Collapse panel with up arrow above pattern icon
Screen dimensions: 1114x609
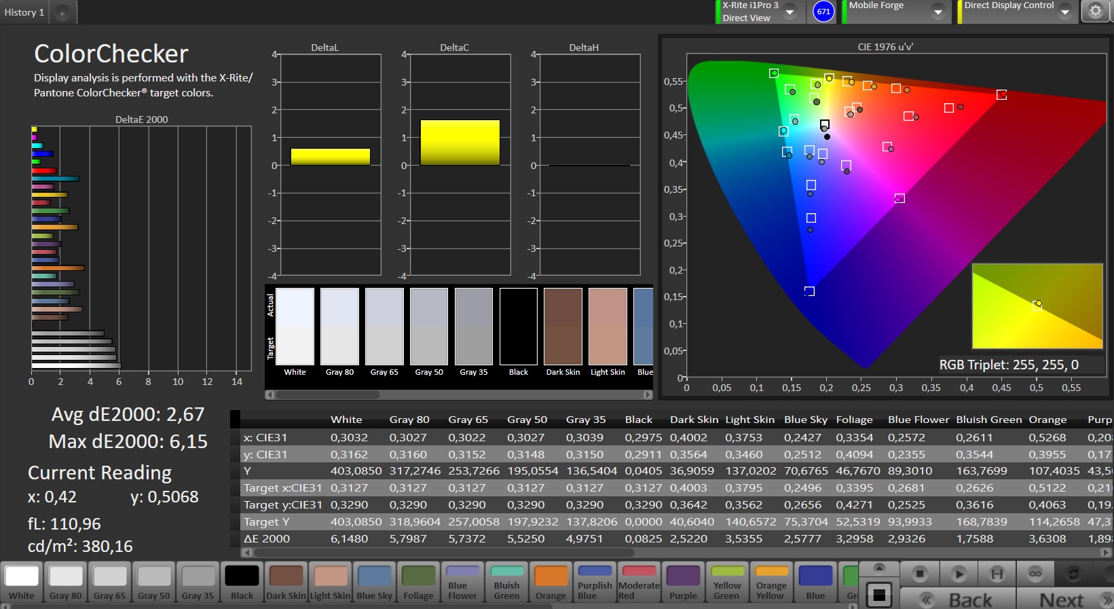[x=879, y=568]
